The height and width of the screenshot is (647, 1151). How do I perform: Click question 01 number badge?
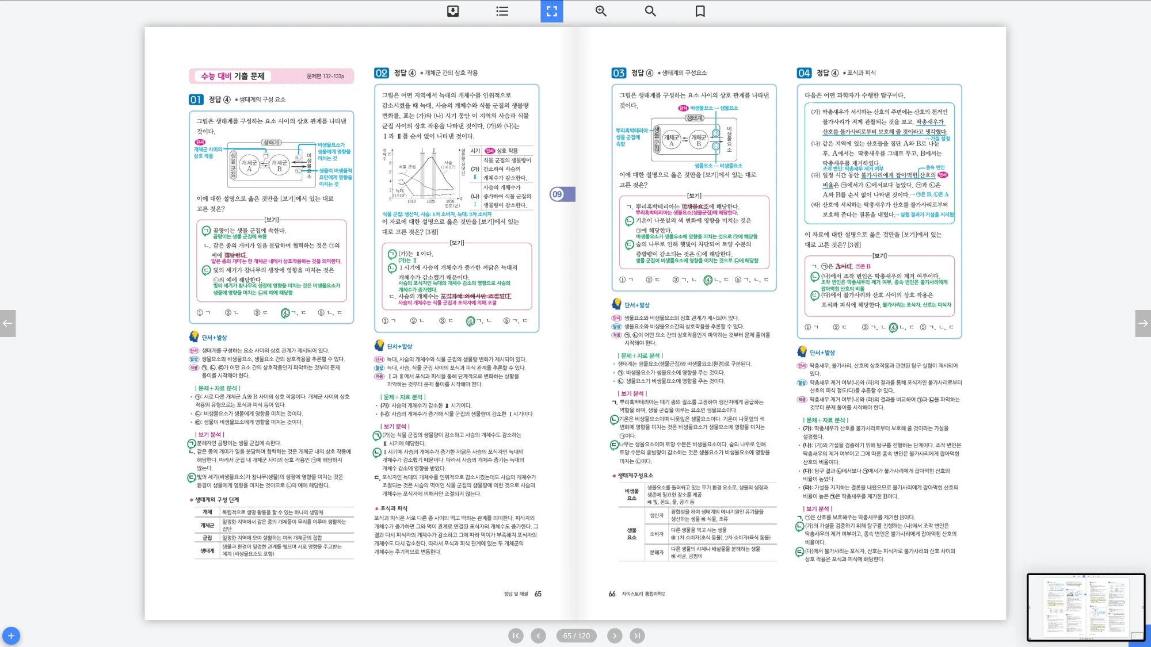click(196, 99)
